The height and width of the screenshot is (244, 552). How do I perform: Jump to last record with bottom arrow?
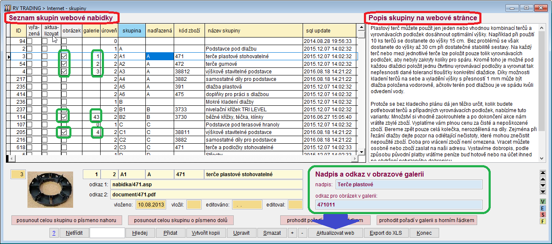point(543,192)
